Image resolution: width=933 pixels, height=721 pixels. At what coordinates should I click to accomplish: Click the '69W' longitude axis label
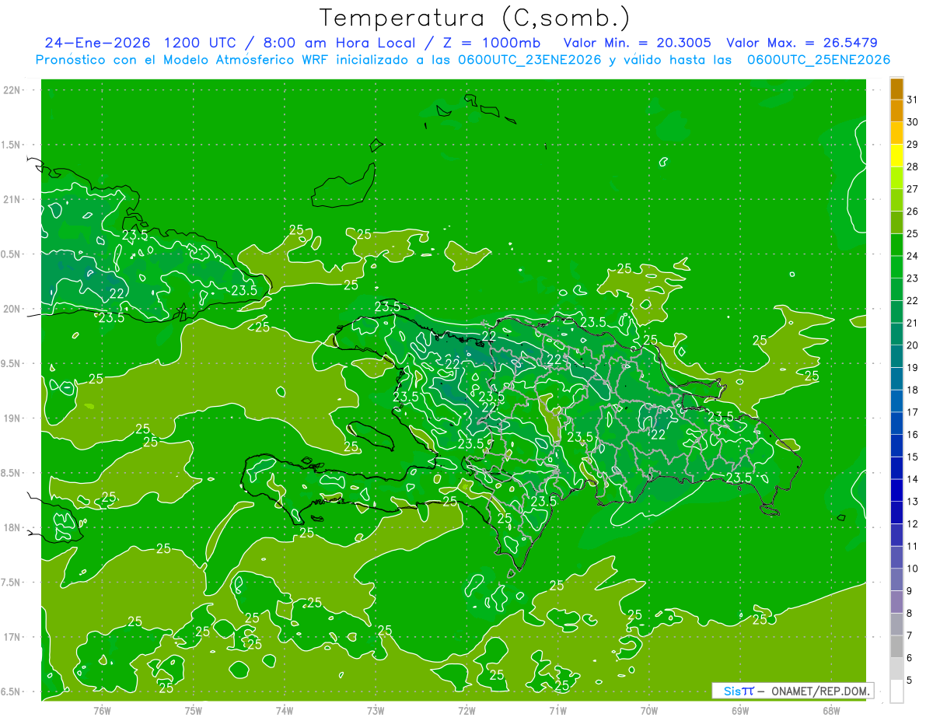pyautogui.click(x=740, y=710)
